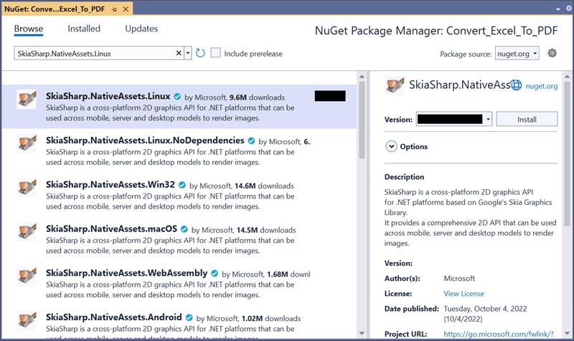Select SkiaSharp.NativeAssets.Linux.NoDependencies package

point(145,140)
